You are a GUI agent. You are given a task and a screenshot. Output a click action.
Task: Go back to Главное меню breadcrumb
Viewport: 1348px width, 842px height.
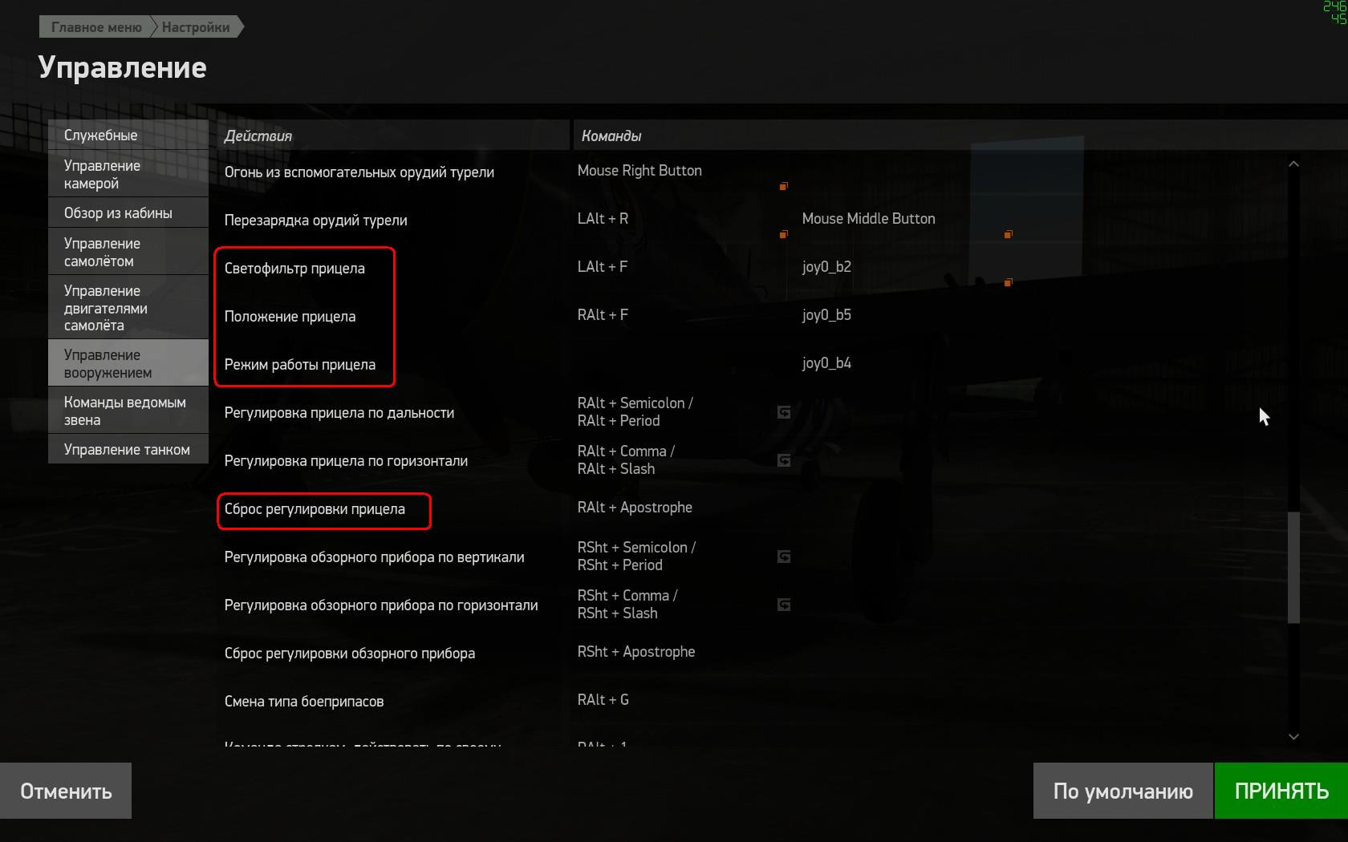tap(95, 27)
